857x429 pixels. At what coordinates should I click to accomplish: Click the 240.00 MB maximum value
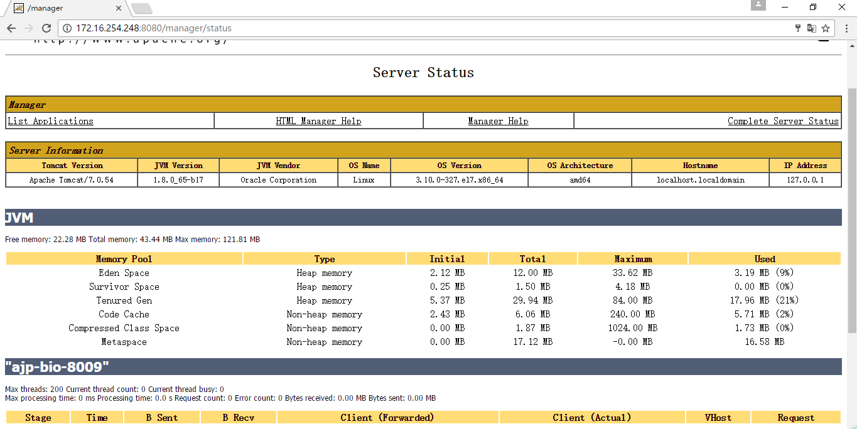click(633, 314)
